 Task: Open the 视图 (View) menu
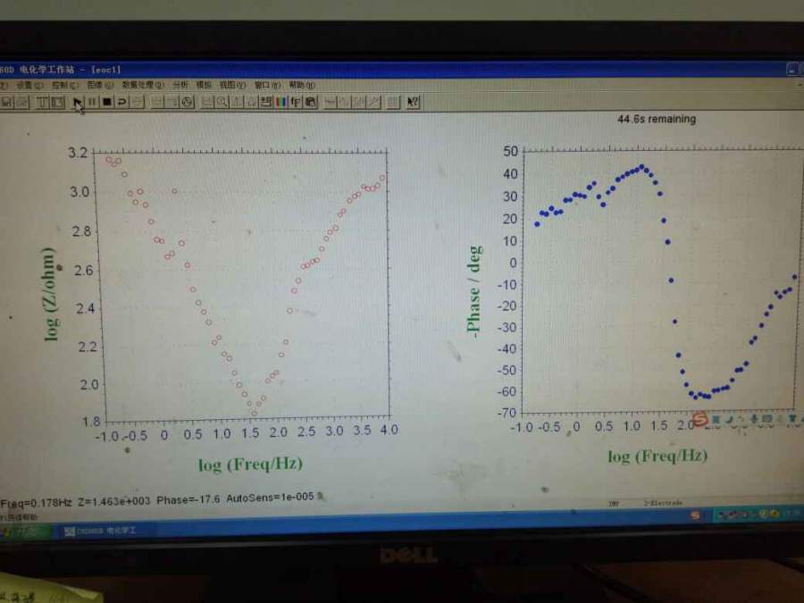coord(233,85)
